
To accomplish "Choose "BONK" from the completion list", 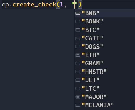I will click(x=105, y=21).
